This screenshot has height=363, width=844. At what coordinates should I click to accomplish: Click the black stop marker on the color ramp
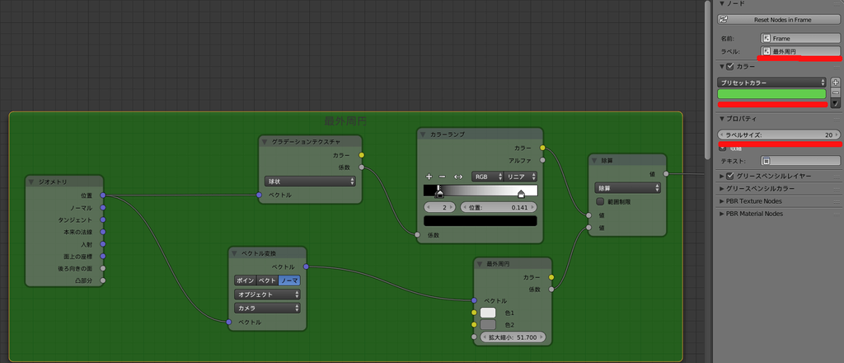[439, 193]
